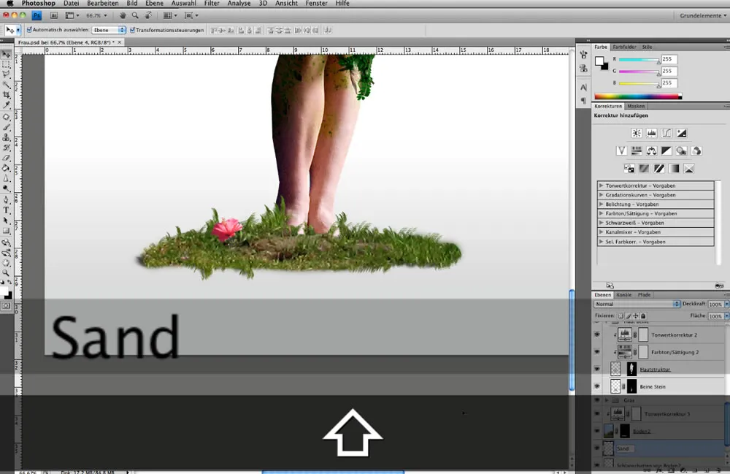The image size is (730, 474).
Task: Open the Filter menu
Action: [x=211, y=4]
